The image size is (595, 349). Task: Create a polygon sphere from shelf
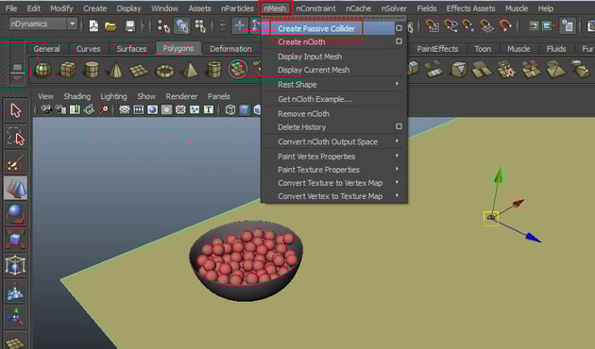pos(42,70)
